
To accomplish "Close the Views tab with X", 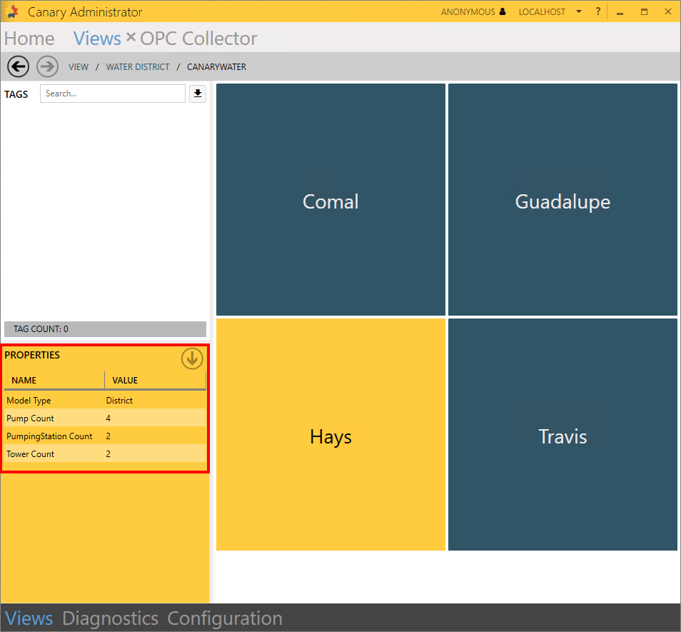I will (x=131, y=37).
